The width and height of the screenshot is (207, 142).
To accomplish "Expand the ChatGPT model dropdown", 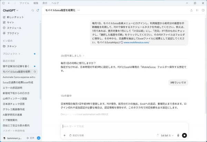I will pyautogui.click(x=11, y=10).
